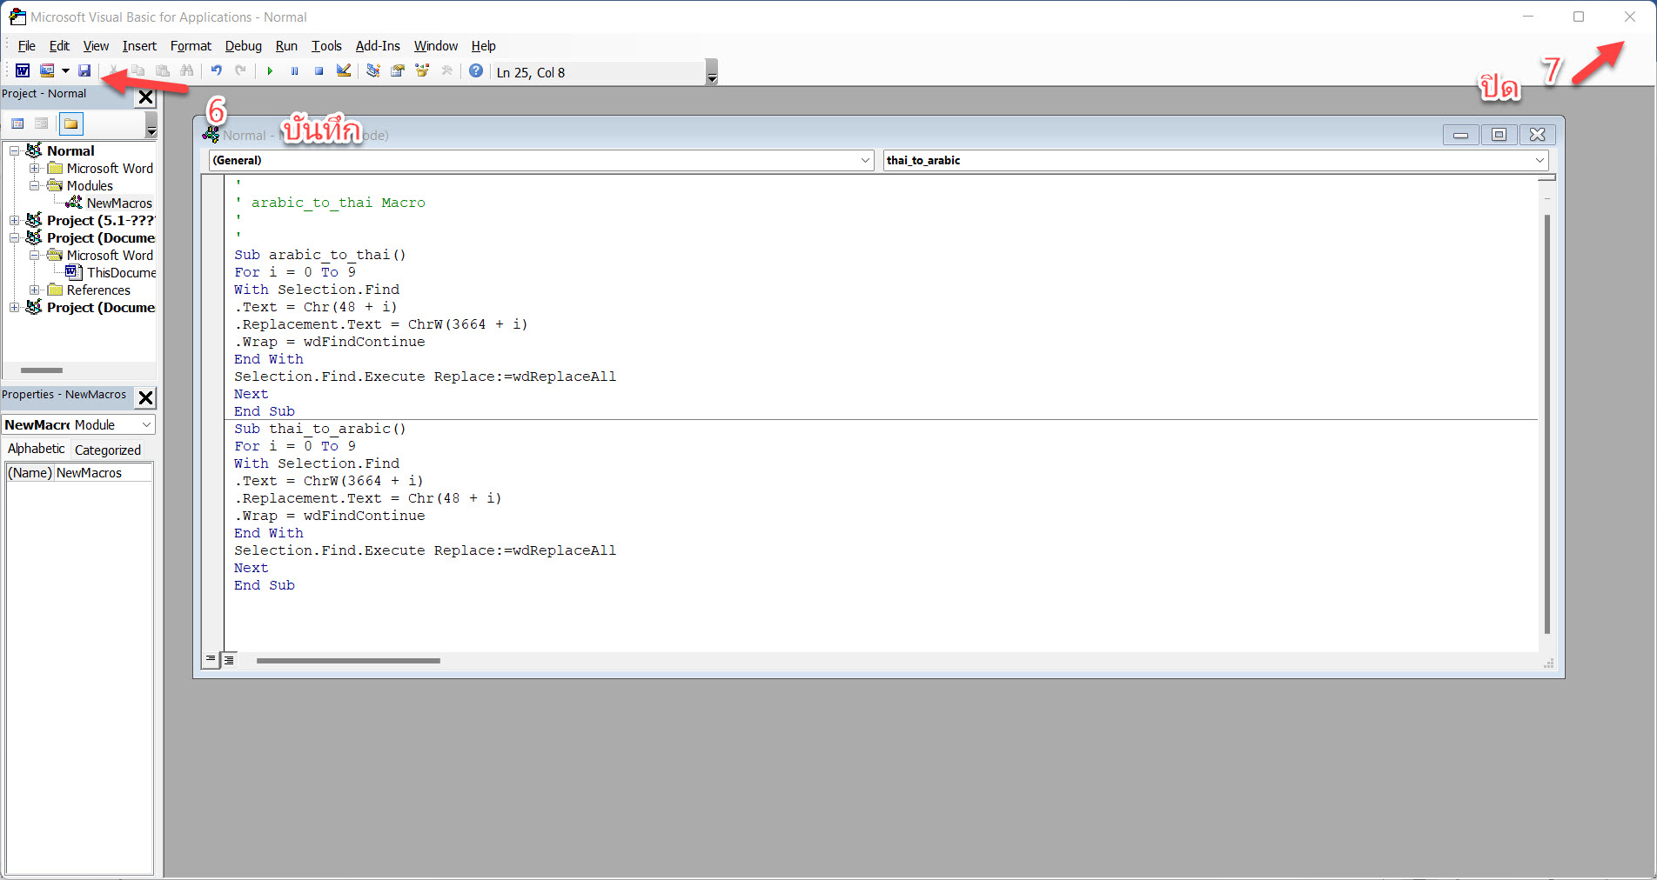The height and width of the screenshot is (880, 1657).
Task: Expand the References folder node
Action: click(35, 290)
